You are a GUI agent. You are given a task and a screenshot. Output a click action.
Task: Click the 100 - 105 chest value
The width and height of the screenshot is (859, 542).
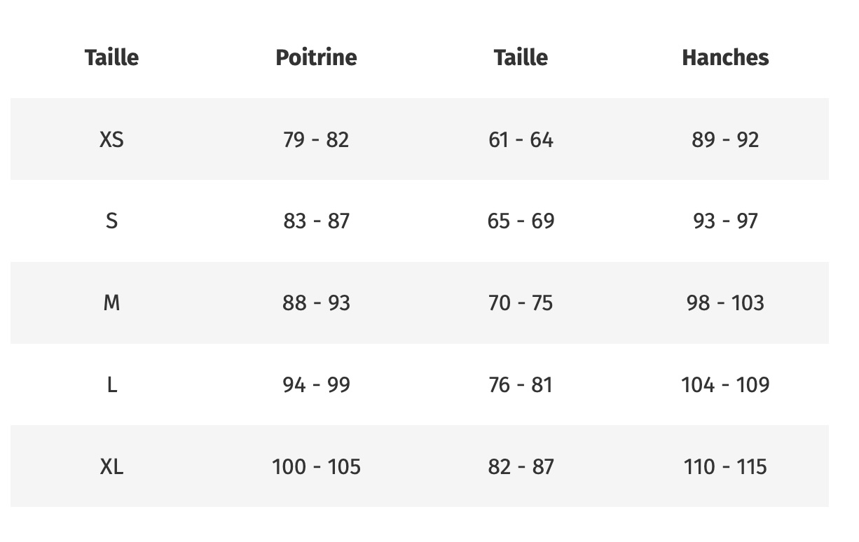pos(316,466)
